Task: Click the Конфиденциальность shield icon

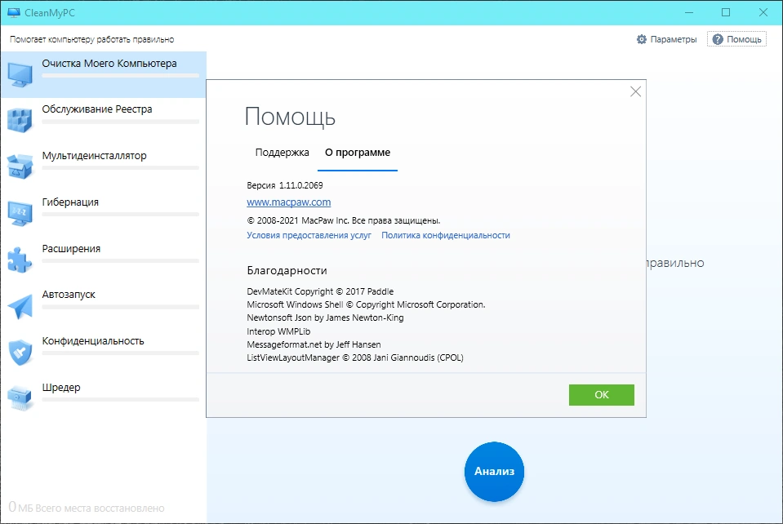Action: (20, 353)
